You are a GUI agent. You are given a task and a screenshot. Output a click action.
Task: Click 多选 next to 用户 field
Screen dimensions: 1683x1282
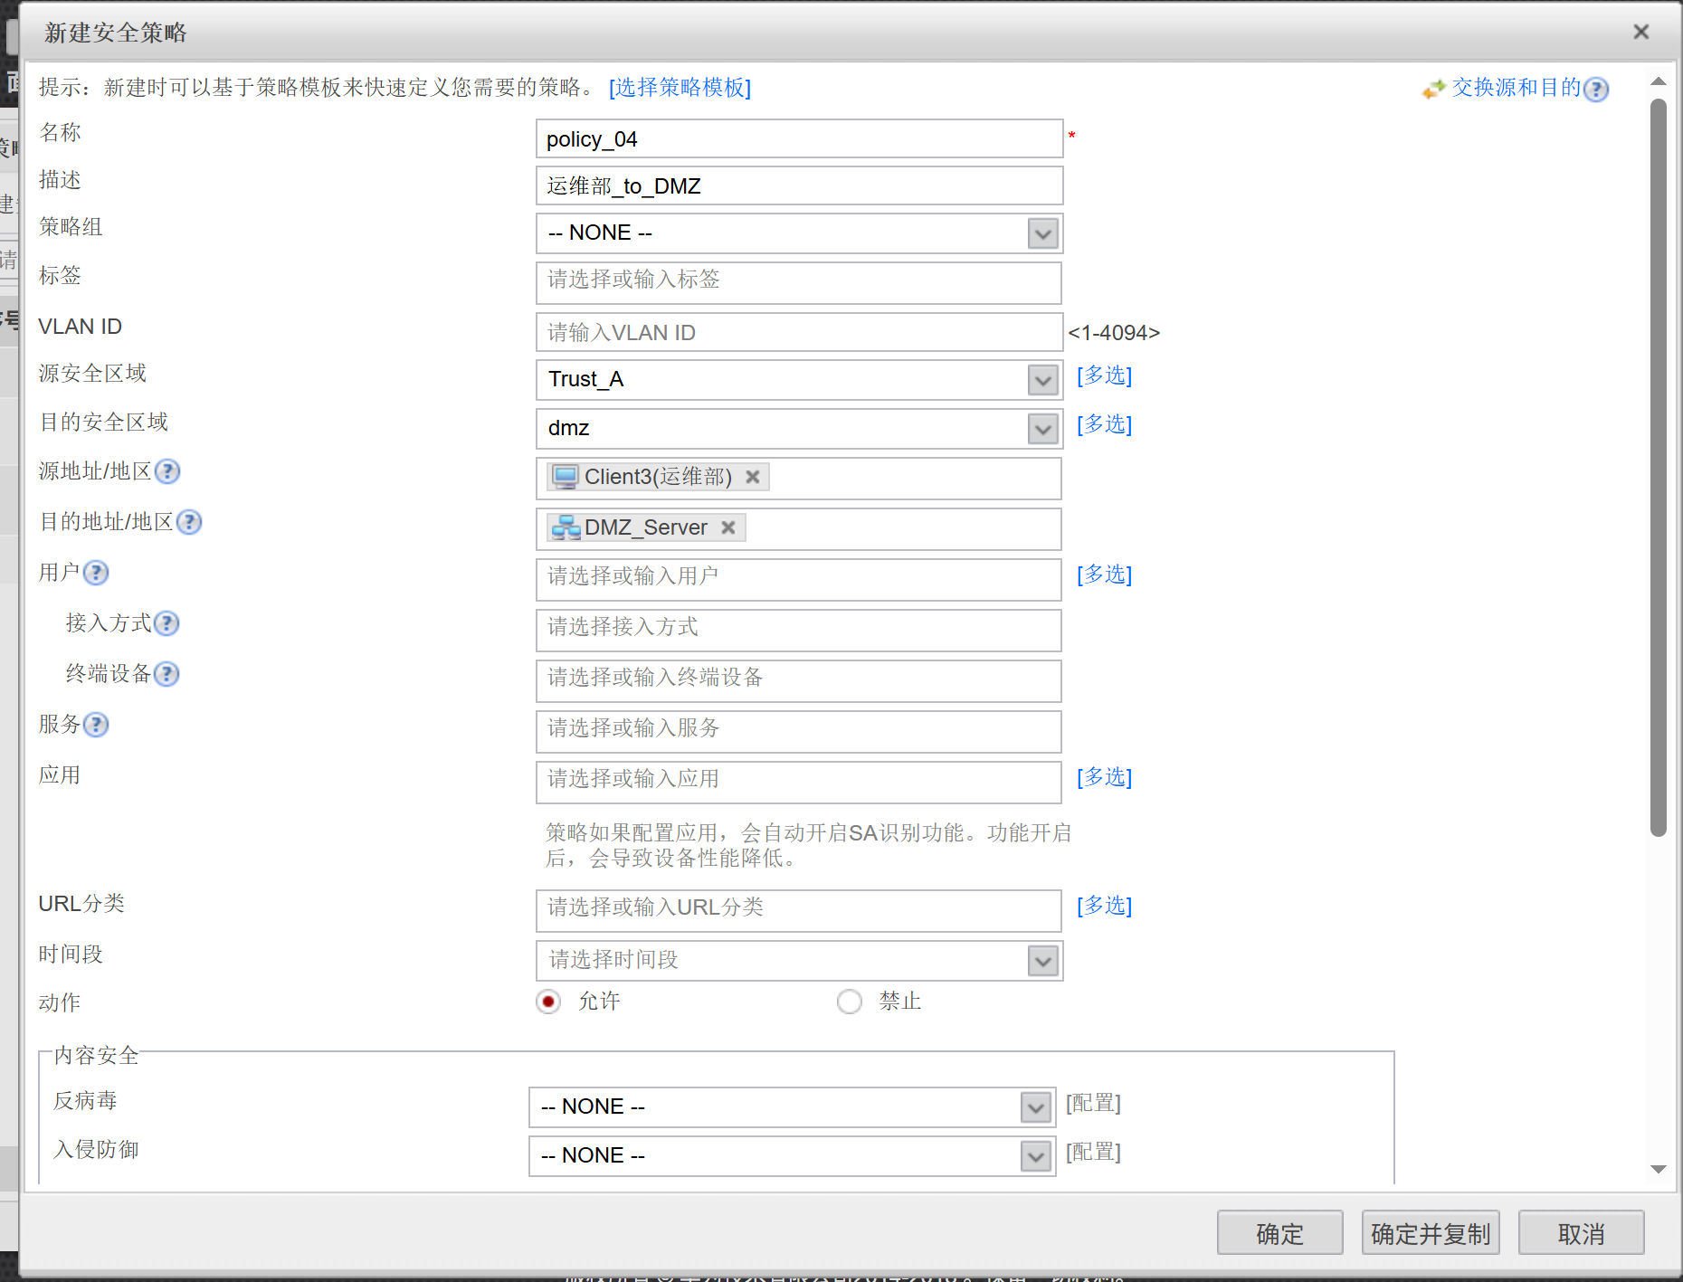pos(1104,575)
